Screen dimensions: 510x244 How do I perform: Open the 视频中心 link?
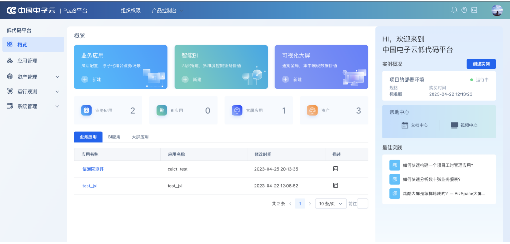tap(469, 125)
